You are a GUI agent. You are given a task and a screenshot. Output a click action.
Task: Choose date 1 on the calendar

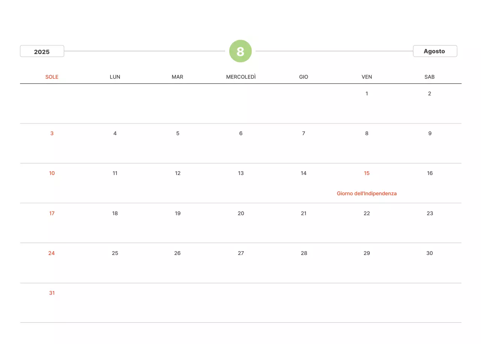pos(366,94)
